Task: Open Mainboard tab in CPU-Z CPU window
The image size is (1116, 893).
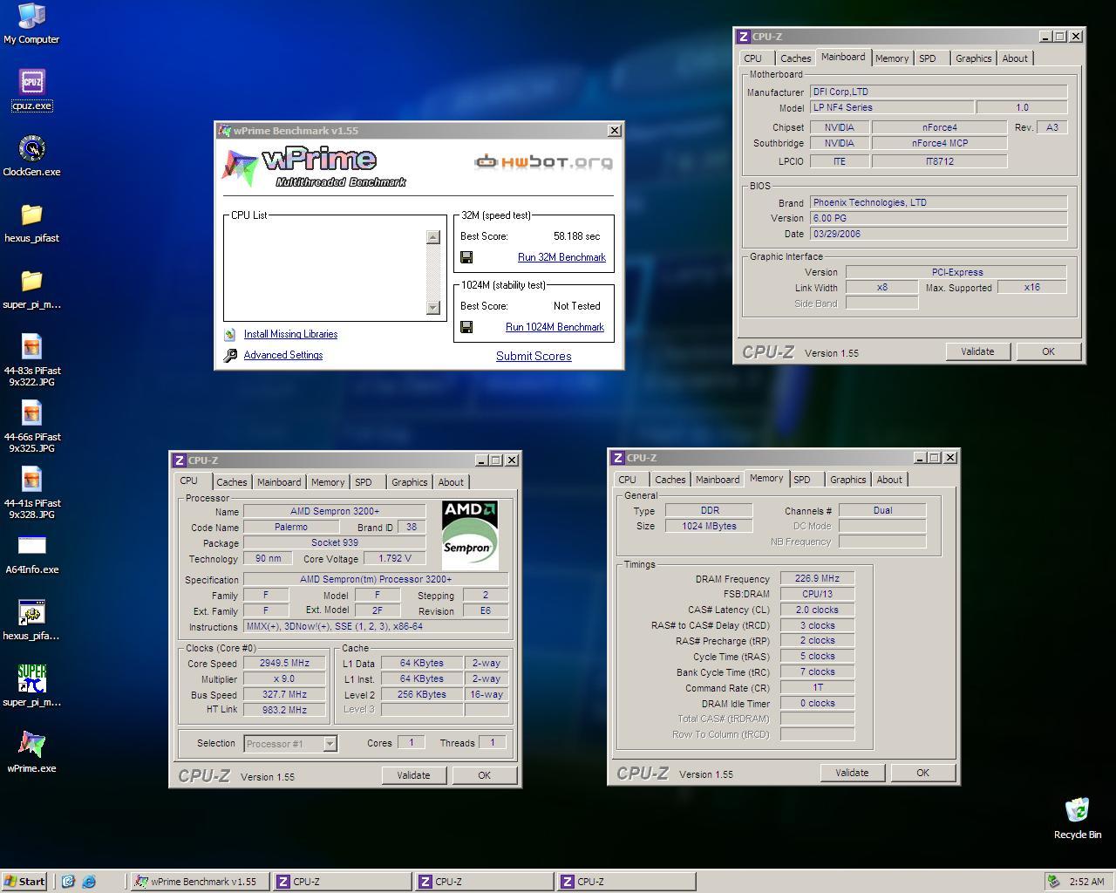Action: pos(279,482)
